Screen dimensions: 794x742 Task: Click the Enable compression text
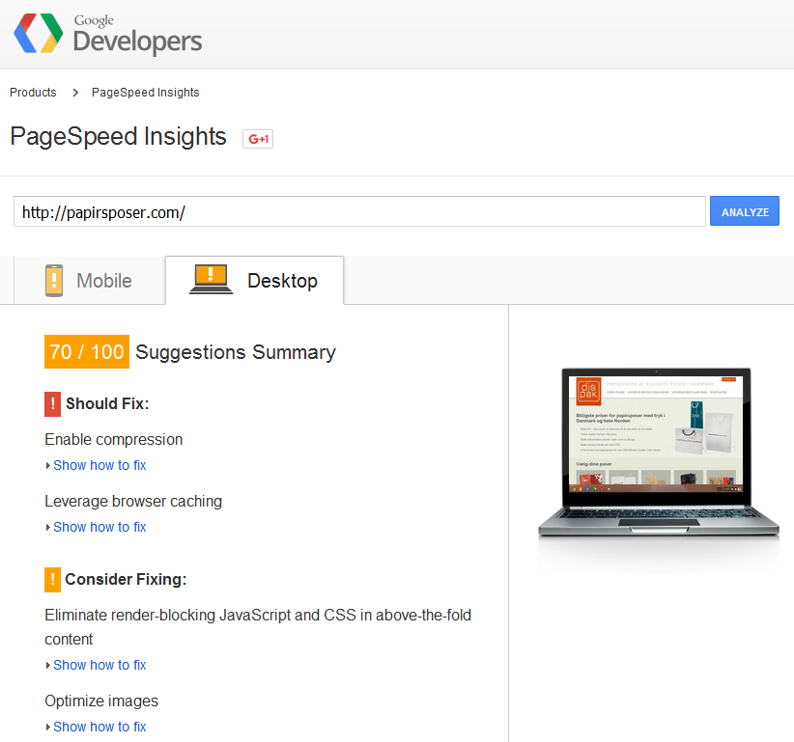[113, 440]
